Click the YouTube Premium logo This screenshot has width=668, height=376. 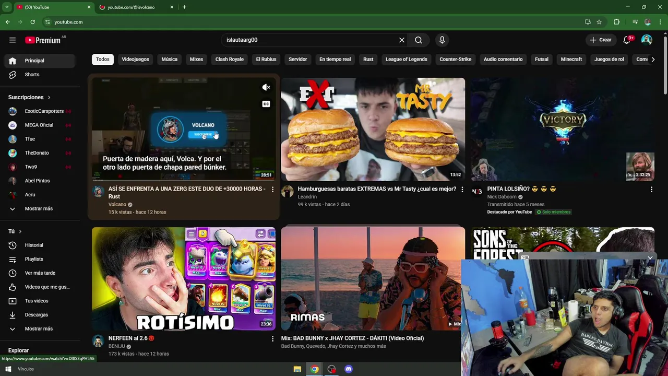[x=43, y=40]
